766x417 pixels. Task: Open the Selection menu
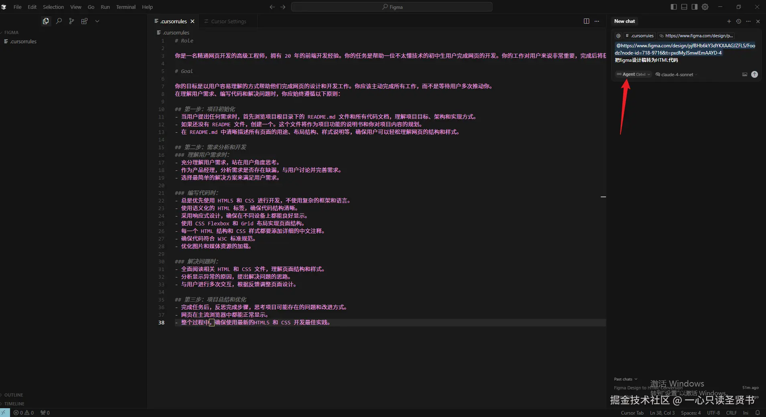[x=53, y=7]
